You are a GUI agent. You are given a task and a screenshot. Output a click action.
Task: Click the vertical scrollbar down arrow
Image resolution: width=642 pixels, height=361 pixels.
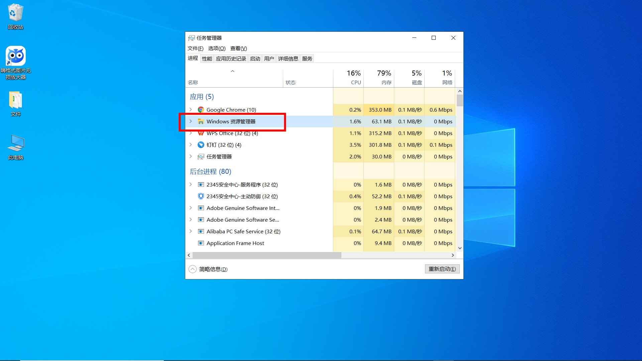tap(460, 248)
